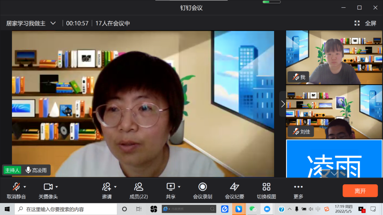Click the Sogou input tray icon

click(x=327, y=209)
